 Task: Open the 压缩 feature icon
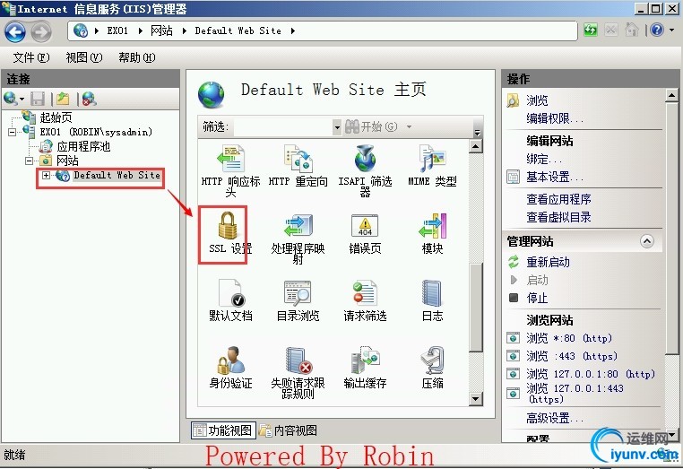pos(432,360)
